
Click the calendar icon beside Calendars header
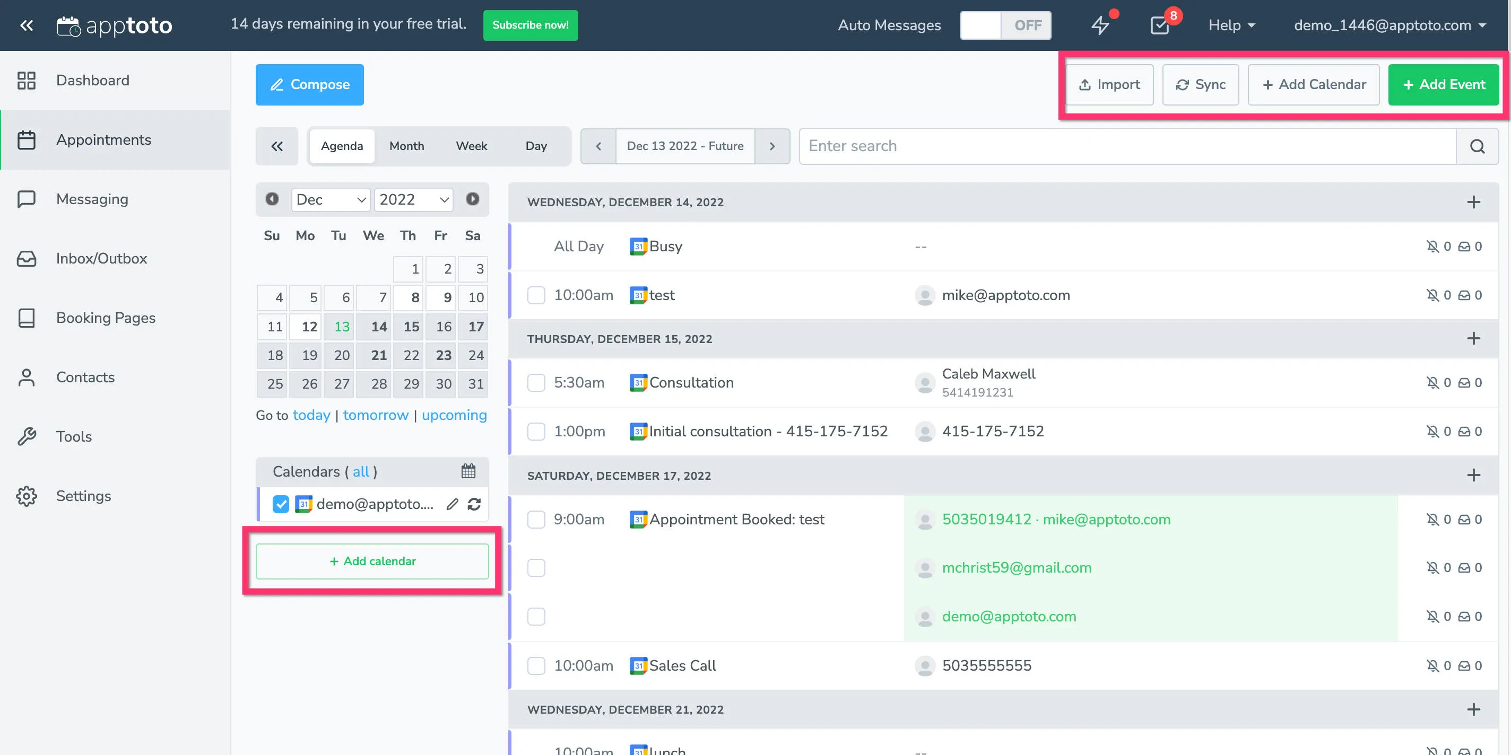[x=467, y=471]
